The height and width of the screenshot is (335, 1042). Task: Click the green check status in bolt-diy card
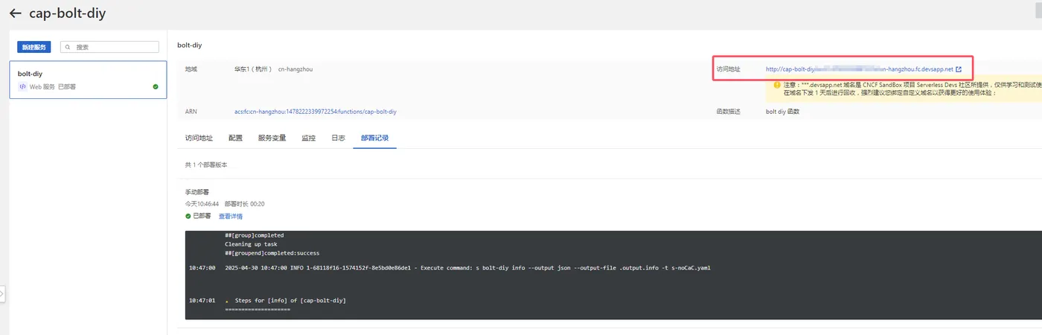[x=156, y=86]
